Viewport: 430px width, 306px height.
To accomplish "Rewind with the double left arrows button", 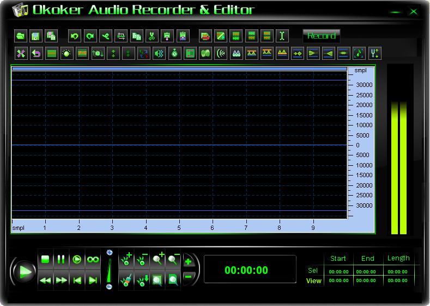I will pyautogui.click(x=45, y=280).
